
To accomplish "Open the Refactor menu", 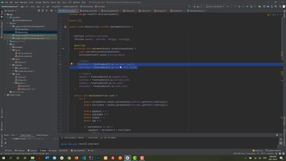I will [x=46, y=2].
